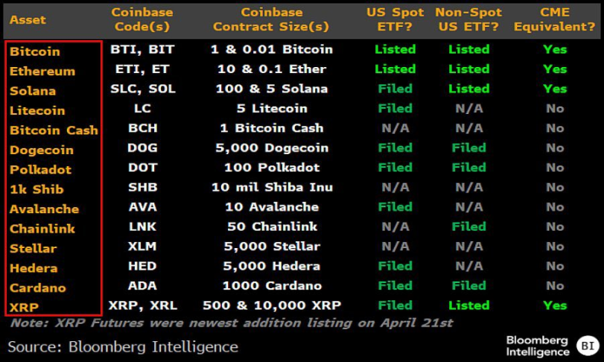604x362 pixels.
Task: Click Solana's CME Equivalent Yes value
Action: pyautogui.click(x=555, y=89)
